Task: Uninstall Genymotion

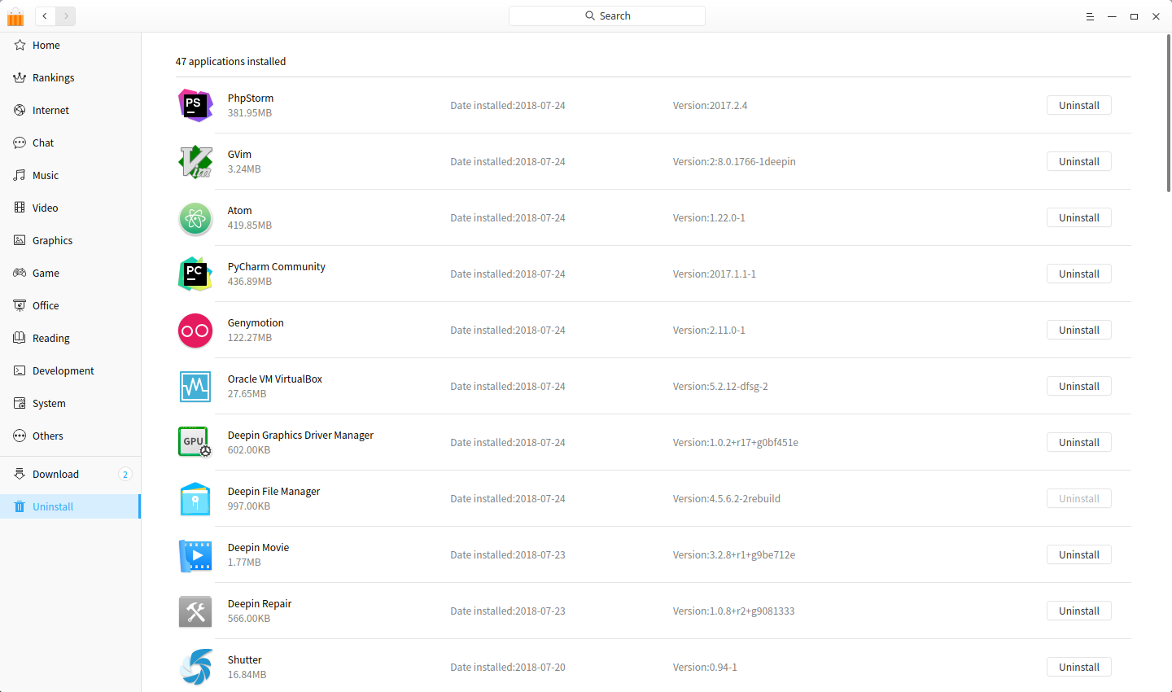Action: coord(1079,331)
